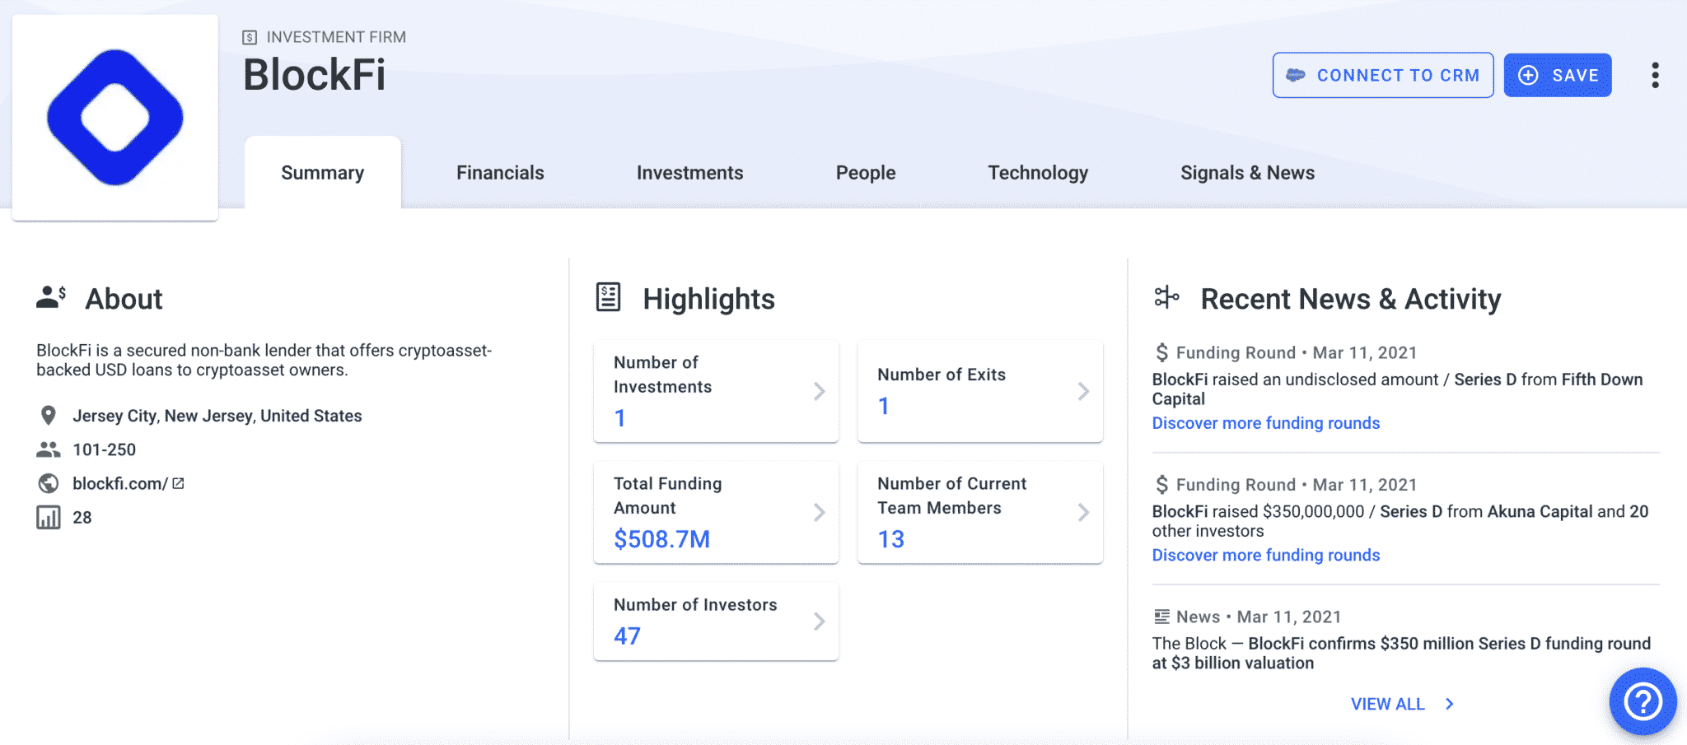Click the rank bar chart icon near 28
Image resolution: width=1687 pixels, height=745 pixels.
coord(49,518)
